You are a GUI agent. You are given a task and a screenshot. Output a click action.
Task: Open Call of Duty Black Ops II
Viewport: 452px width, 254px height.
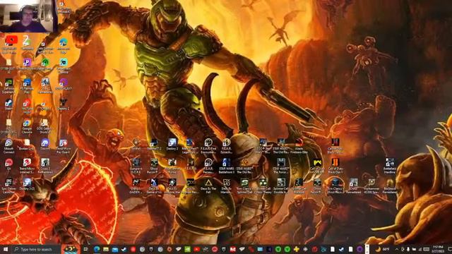pos(335,167)
